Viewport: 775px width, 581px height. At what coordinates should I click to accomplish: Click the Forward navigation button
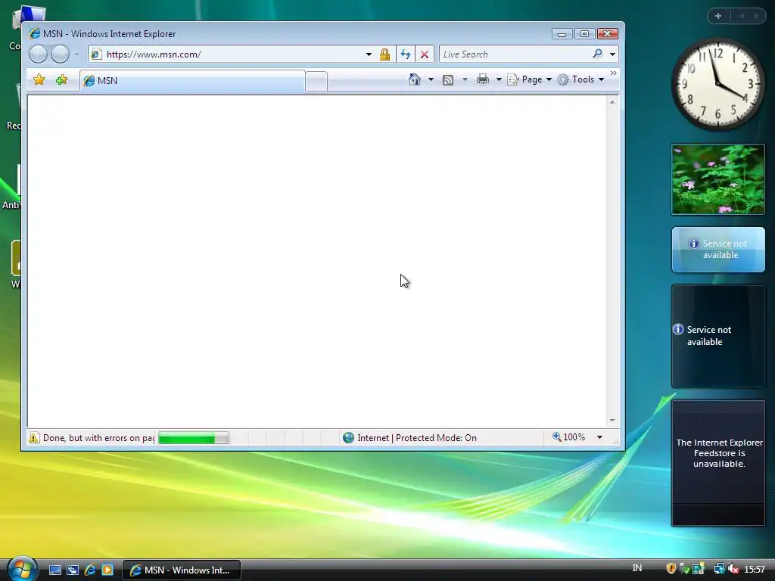point(61,54)
